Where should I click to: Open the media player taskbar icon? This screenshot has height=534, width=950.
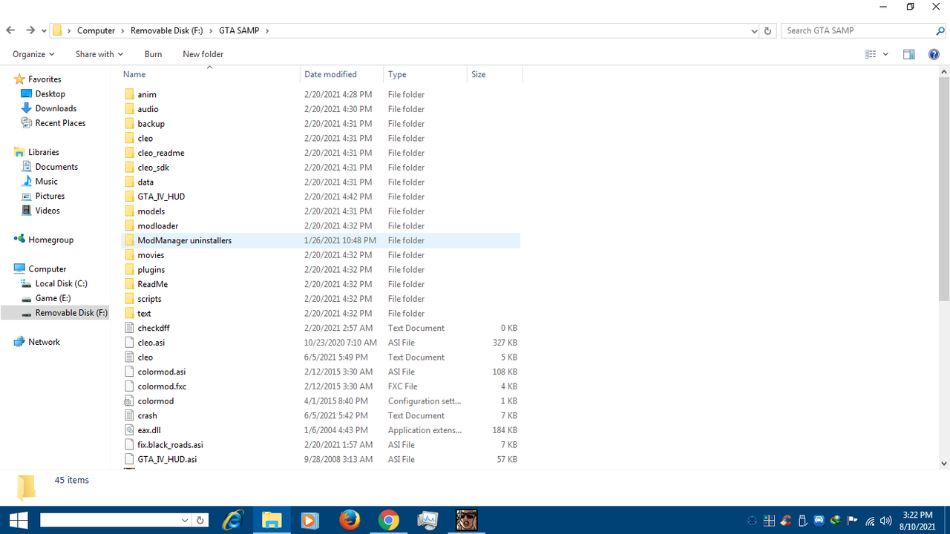pyautogui.click(x=310, y=520)
